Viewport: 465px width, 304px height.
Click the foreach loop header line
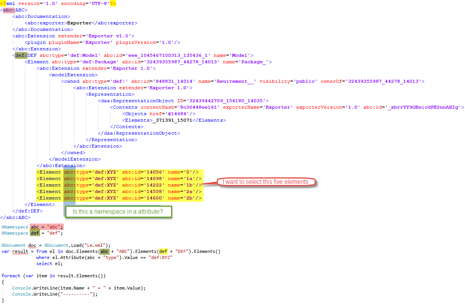[53, 275]
